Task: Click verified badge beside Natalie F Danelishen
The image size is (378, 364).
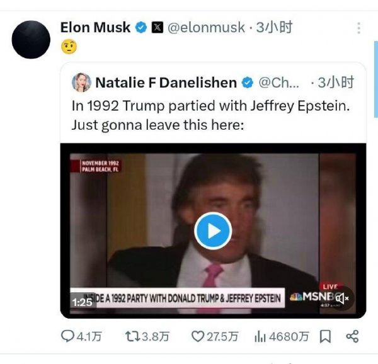Action: (x=248, y=82)
